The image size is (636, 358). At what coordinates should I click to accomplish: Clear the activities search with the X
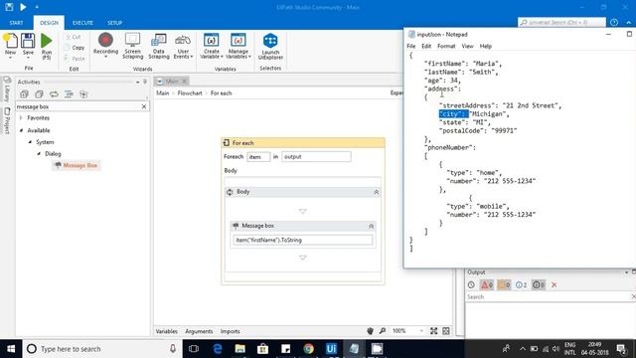tap(144, 106)
